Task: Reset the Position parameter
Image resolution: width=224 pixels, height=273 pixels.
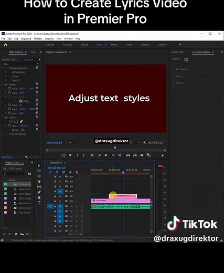Action: [37, 88]
